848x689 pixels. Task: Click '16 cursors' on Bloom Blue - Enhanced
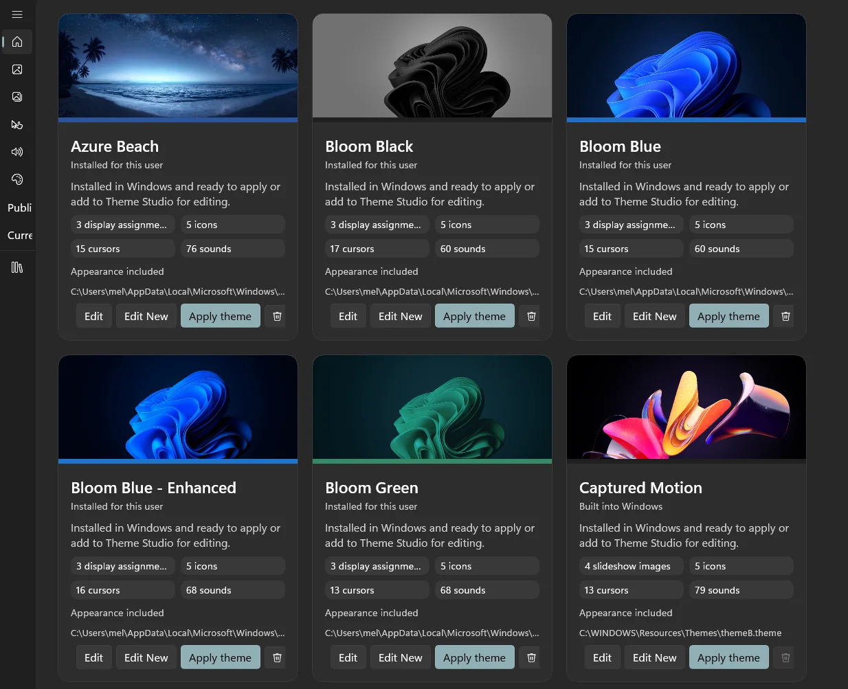click(x=123, y=590)
